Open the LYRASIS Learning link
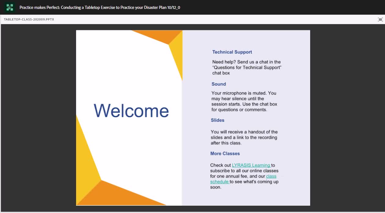The width and height of the screenshot is (385, 213). point(251,165)
